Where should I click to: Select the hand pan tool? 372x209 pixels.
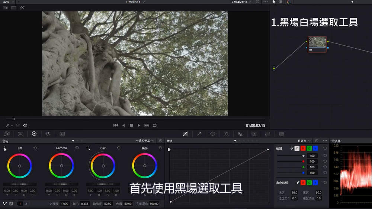click(x=280, y=2)
